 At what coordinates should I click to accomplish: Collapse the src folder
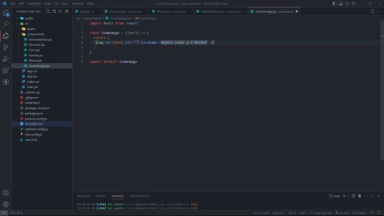17,23
